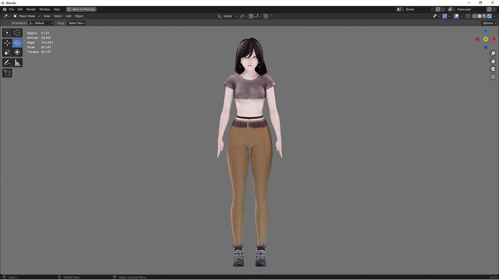The width and height of the screenshot is (499, 280).
Task: Click the Back to Previous button
Action: tap(81, 9)
